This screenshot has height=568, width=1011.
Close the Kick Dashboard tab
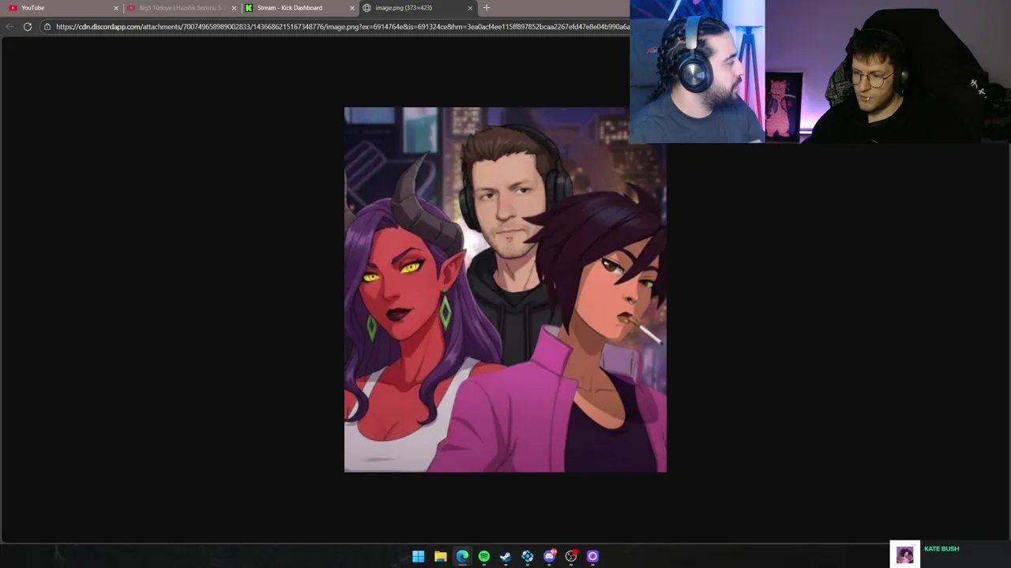click(x=352, y=8)
